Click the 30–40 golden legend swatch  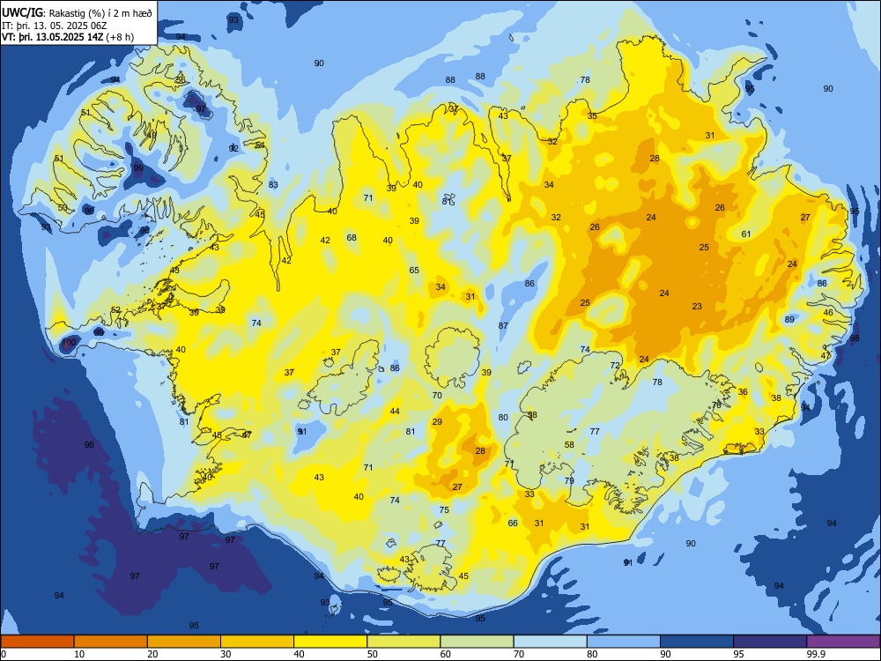(256, 642)
